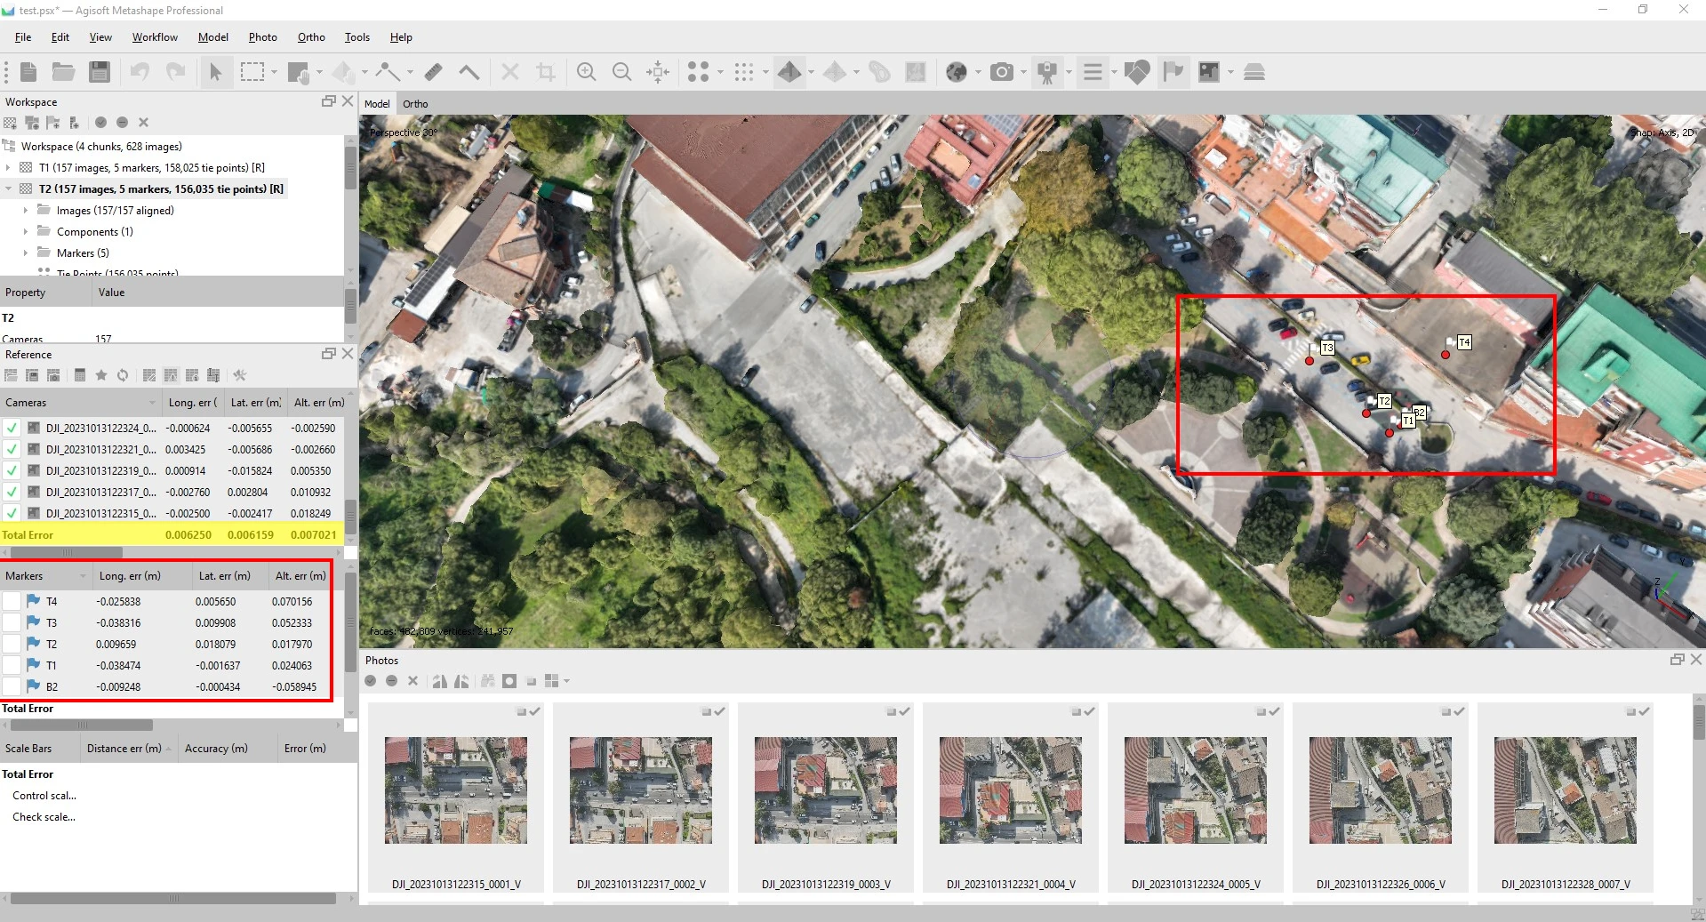Expand the T1 chunk in Workspace
This screenshot has width=1706, height=922.
(9, 167)
